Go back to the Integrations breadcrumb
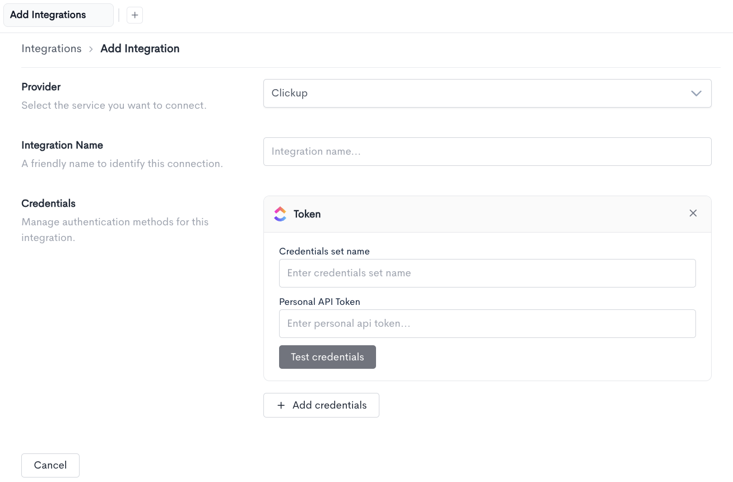This screenshot has height=482, width=733. pyautogui.click(x=52, y=49)
